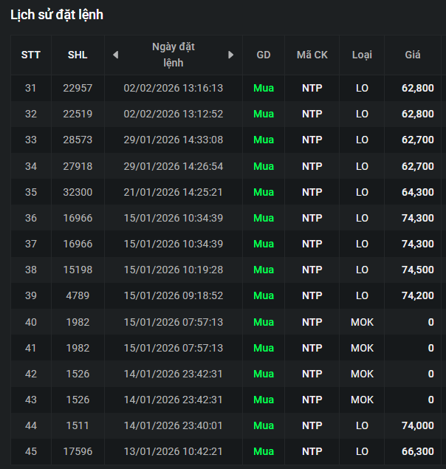Image resolution: width=446 pixels, height=469 pixels.
Task: Click the price 66,300 in row 45
Action: [x=418, y=451]
